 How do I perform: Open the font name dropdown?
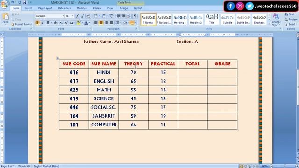(63, 16)
